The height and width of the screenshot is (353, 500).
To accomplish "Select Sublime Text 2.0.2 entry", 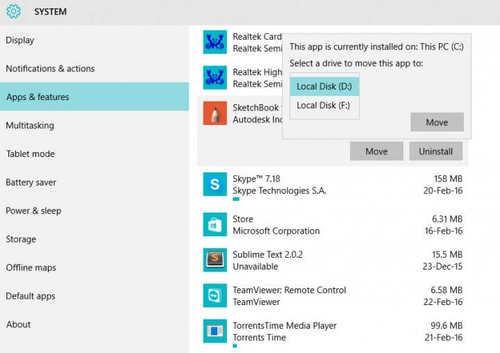I will [333, 260].
